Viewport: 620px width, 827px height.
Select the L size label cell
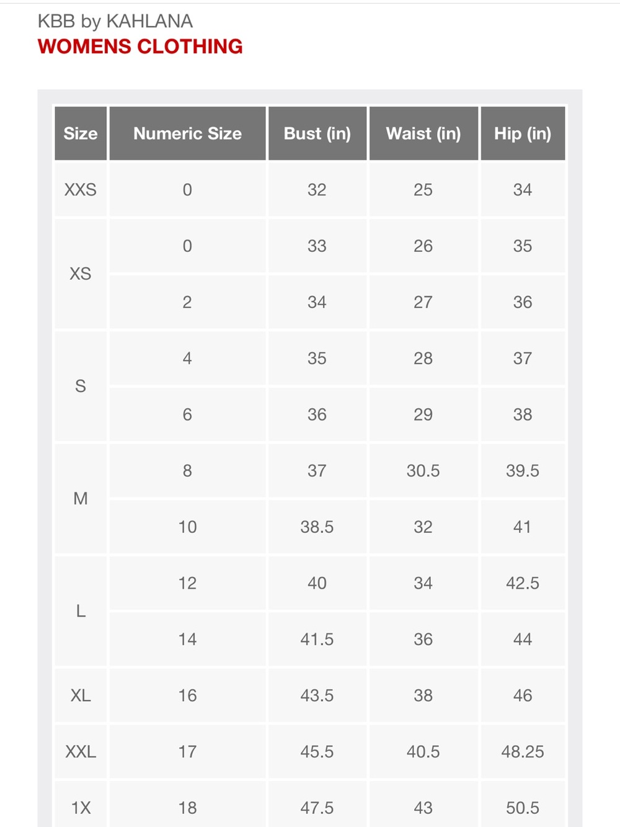tap(81, 611)
